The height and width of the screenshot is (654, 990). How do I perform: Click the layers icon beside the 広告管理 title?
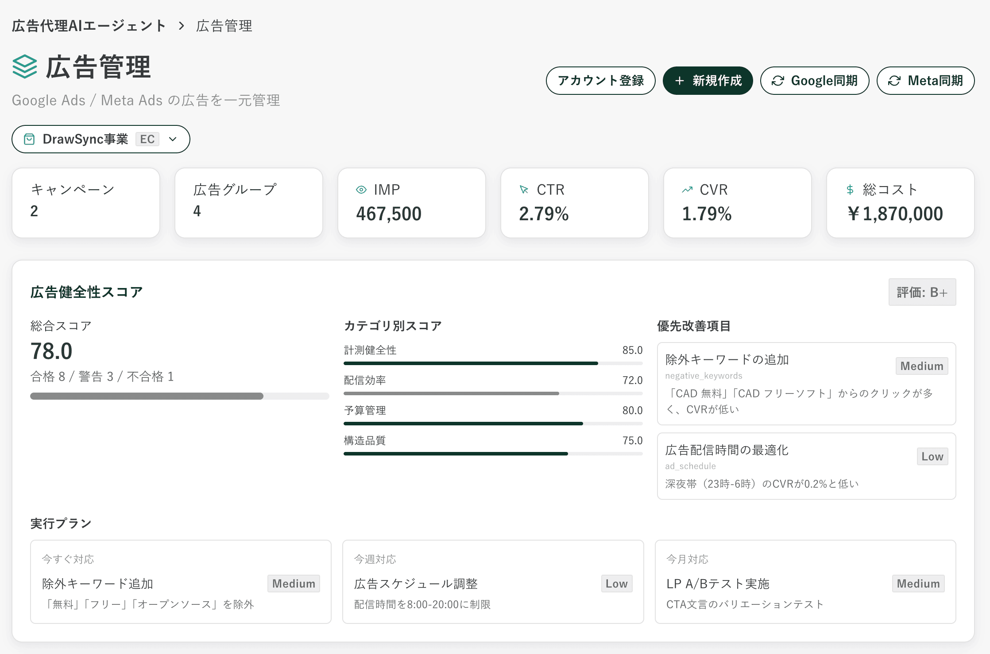tap(24, 67)
